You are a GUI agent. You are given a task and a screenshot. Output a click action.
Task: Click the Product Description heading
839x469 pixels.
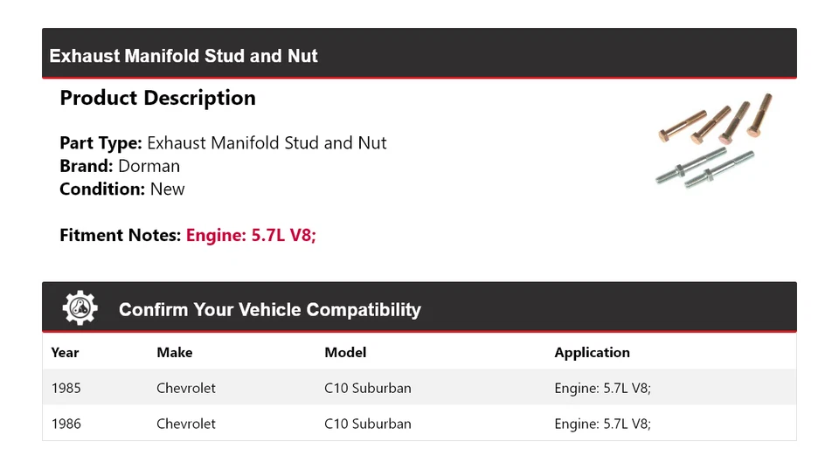pos(157,98)
